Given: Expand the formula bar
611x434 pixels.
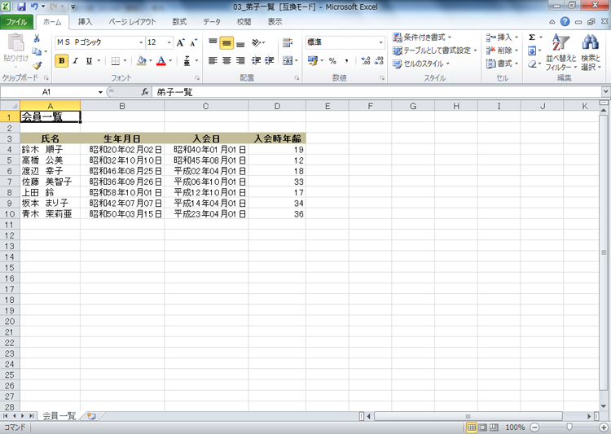Looking at the screenshot, I should 605,92.
